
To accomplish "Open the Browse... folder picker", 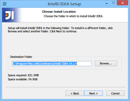I will click(106, 63).
